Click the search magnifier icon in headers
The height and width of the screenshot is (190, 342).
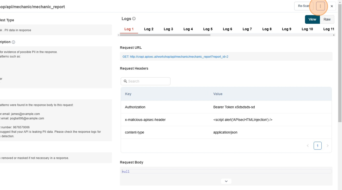[x=125, y=81]
